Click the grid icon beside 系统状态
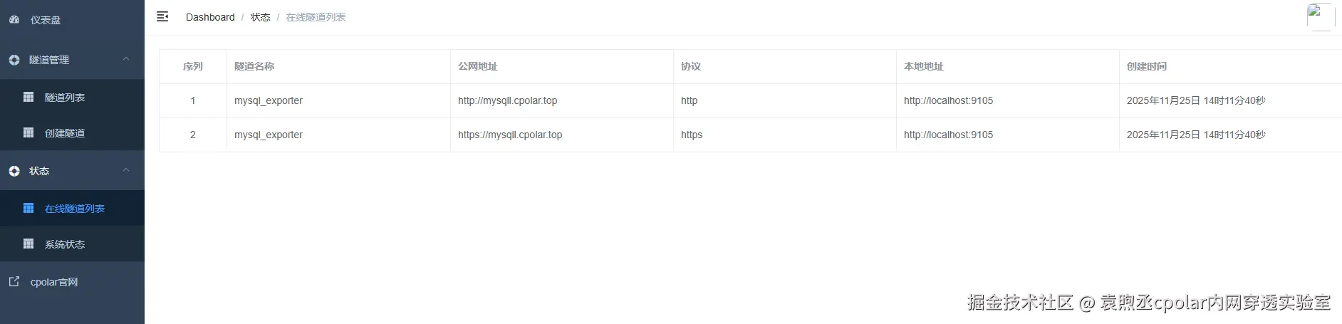Screen dimensions: 1342x324 click(28, 244)
